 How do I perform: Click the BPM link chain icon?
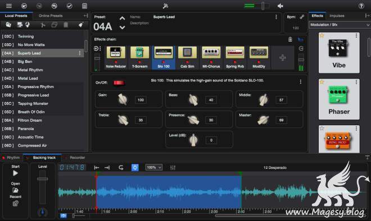pos(302,17)
